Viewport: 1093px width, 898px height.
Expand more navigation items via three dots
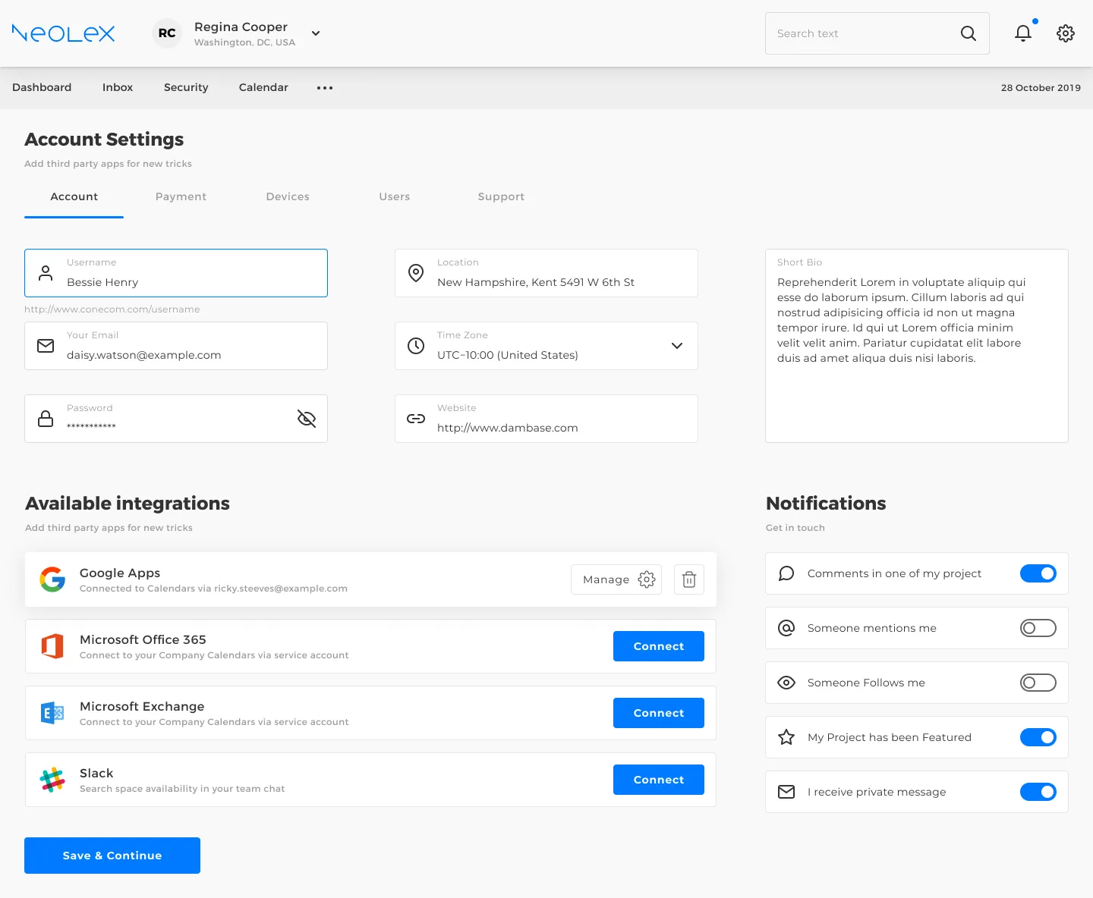pyautogui.click(x=325, y=88)
